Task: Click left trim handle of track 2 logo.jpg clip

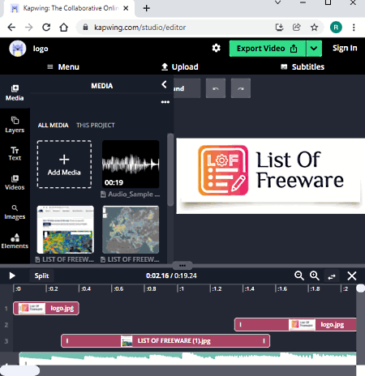Action: coord(240,325)
